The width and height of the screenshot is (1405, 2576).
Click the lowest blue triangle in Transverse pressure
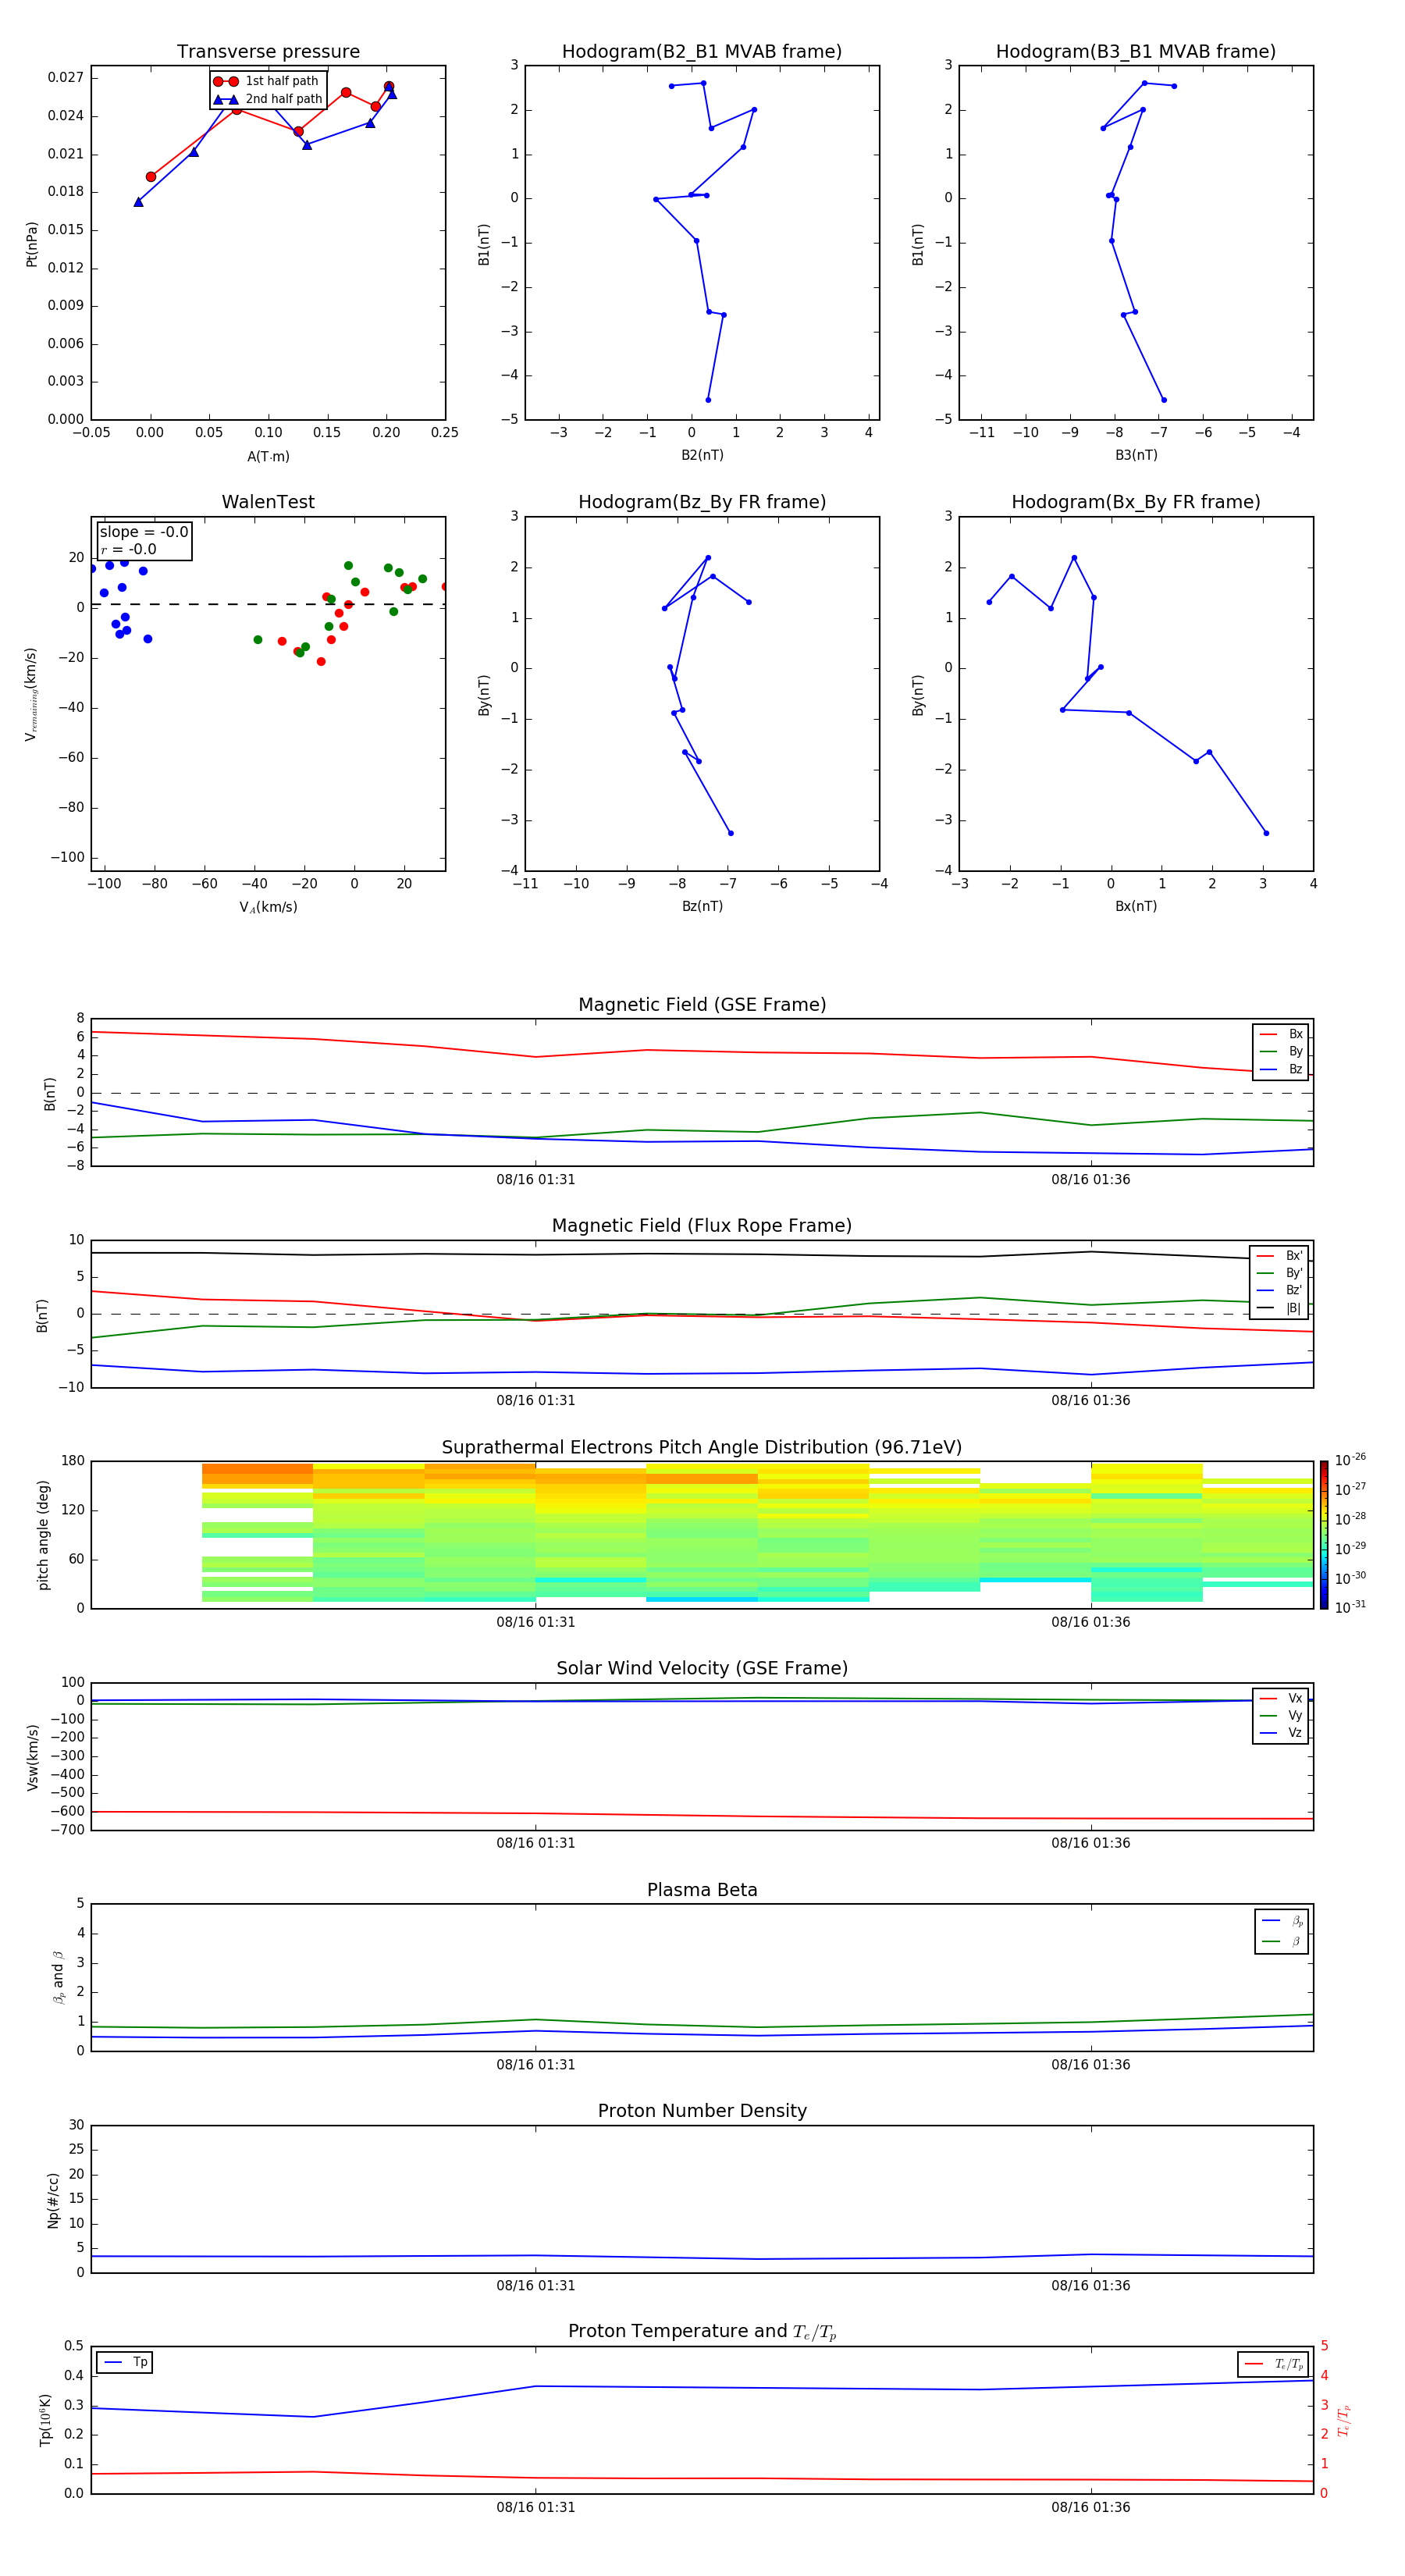[138, 202]
